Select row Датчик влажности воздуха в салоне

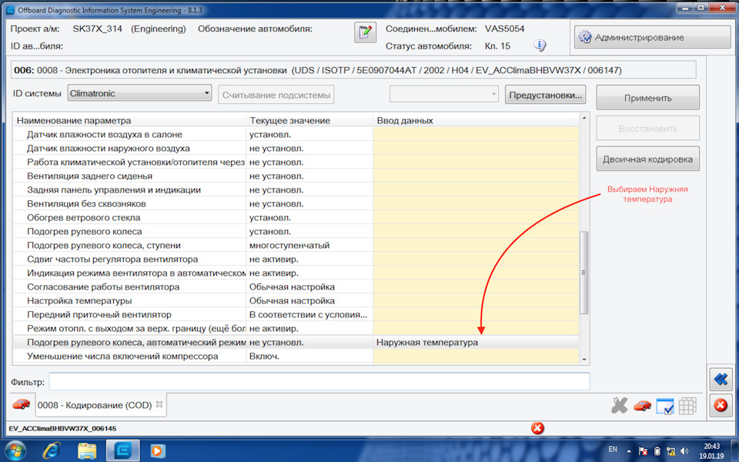(x=296, y=134)
